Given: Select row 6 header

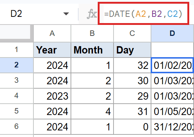Looking at the screenshot, I should (17, 127).
